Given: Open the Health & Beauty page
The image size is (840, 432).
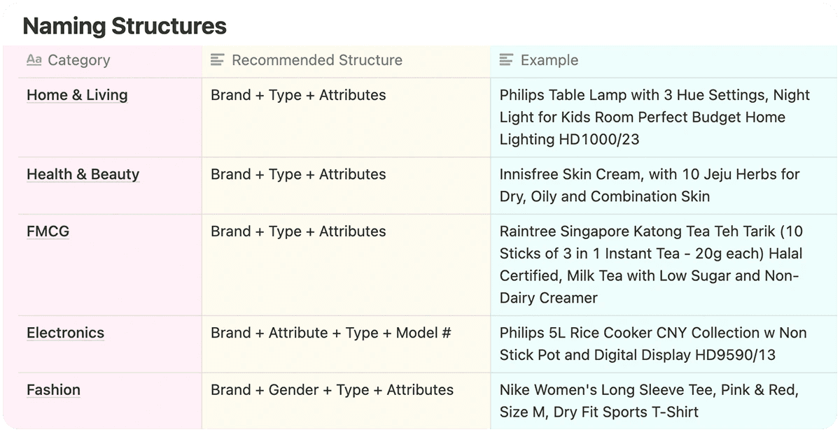Looking at the screenshot, I should [x=83, y=175].
